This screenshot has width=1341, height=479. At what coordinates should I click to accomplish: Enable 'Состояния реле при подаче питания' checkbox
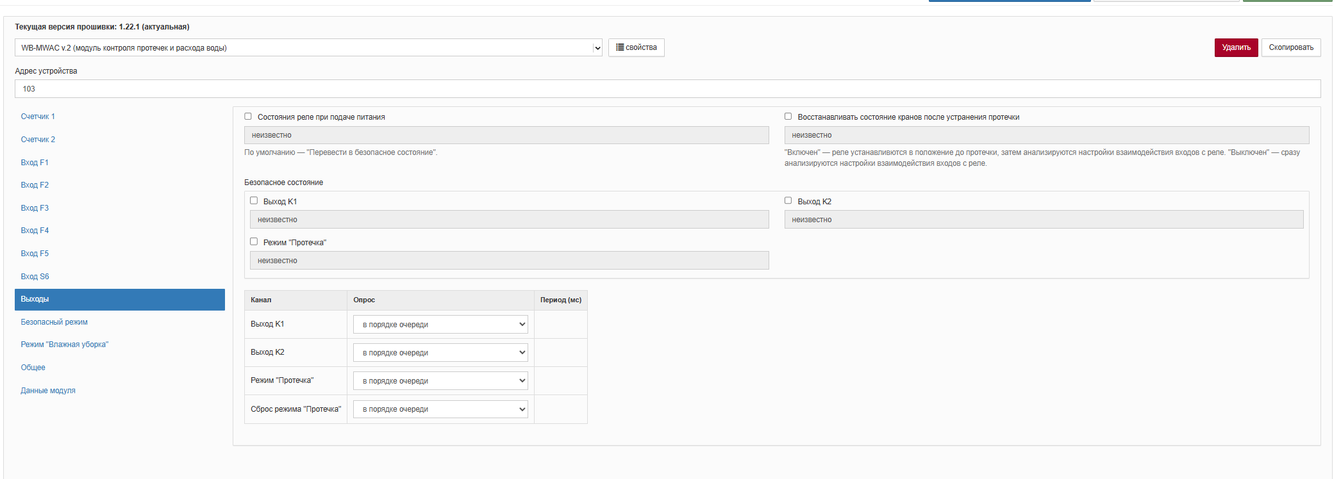click(248, 117)
